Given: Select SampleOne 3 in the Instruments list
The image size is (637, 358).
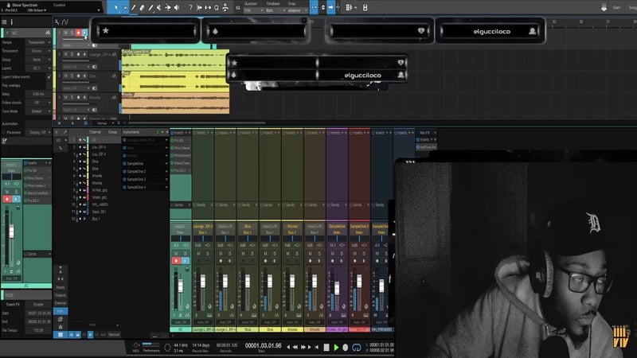Looking at the screenshot, I should click(136, 179).
